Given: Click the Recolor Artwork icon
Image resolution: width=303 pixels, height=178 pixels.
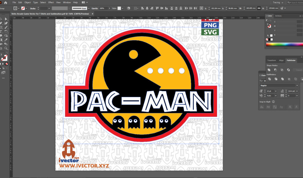Looking at the screenshot, I should click(x=128, y=8).
